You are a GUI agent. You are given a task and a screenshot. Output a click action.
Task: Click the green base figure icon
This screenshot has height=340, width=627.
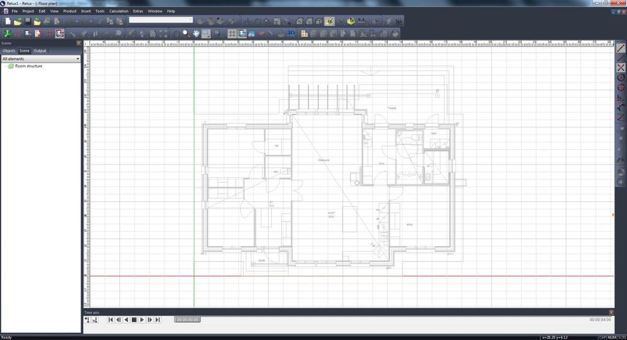351,21
